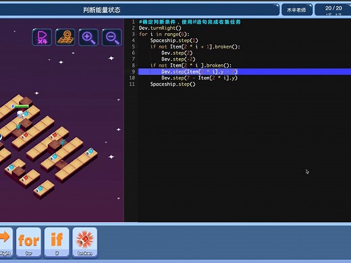351x263 pixels.
Task: Place cursor on Spaceship.step() last line
Action: (173, 84)
